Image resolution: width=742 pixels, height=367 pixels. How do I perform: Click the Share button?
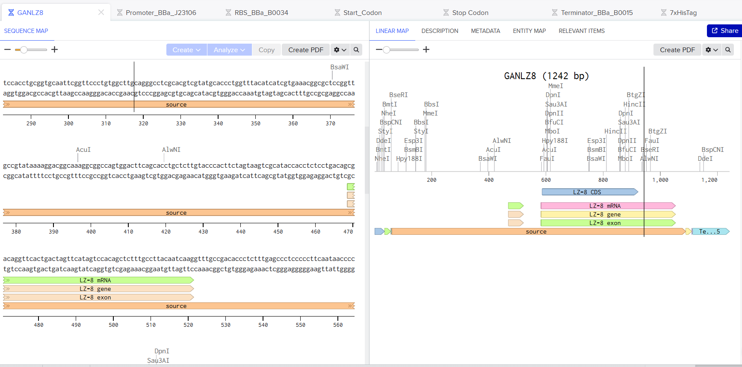click(724, 31)
